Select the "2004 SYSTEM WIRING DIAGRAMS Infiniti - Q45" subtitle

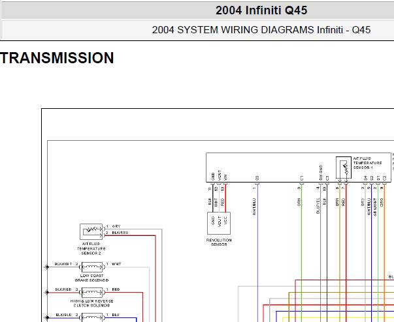[261, 30]
